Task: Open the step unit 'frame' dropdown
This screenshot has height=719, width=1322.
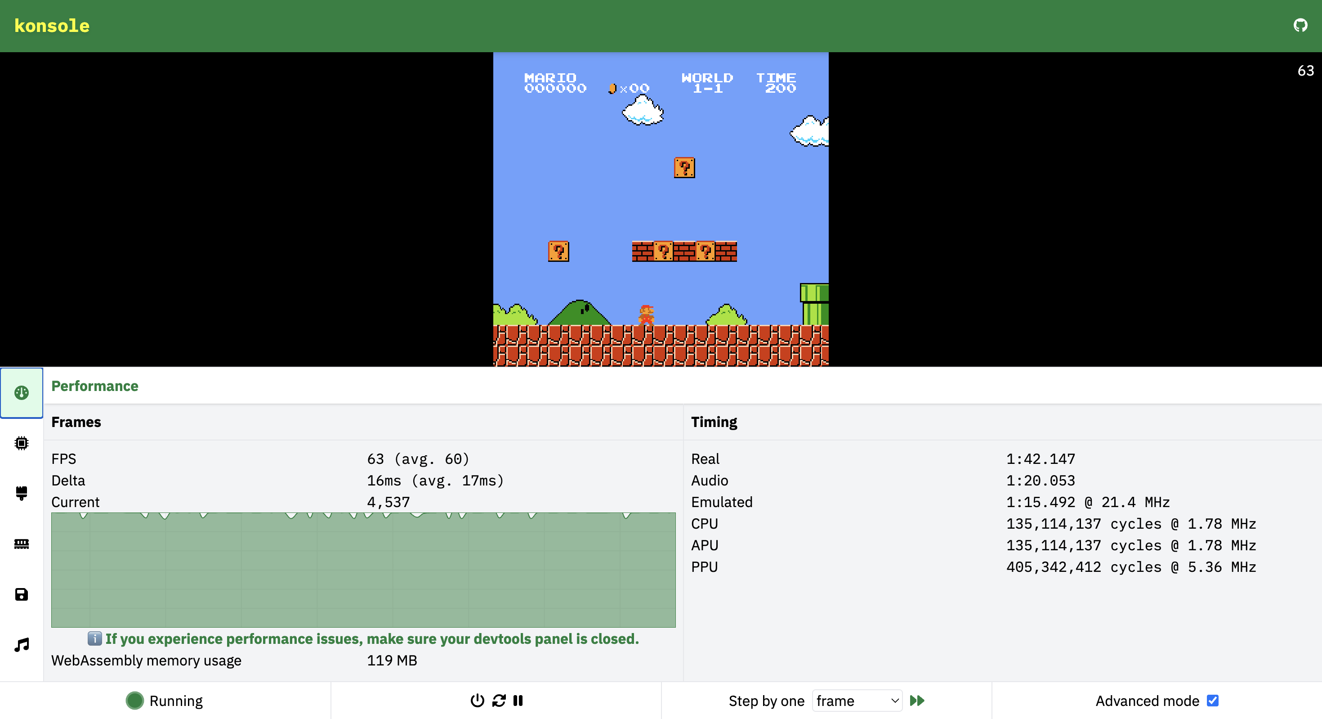Action: click(857, 701)
